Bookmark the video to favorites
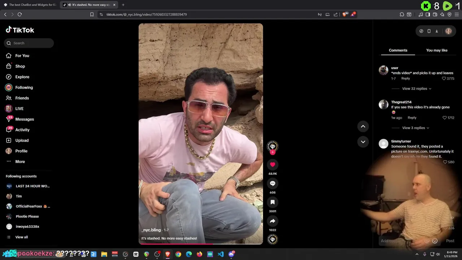Viewport: 462px width, 260px height. 273,202
